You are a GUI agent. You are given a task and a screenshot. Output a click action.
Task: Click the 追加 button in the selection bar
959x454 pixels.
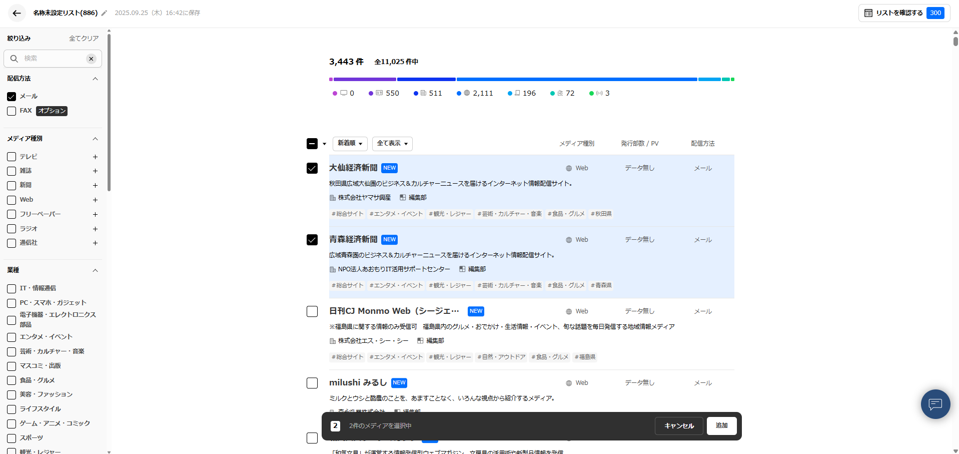[x=721, y=426]
